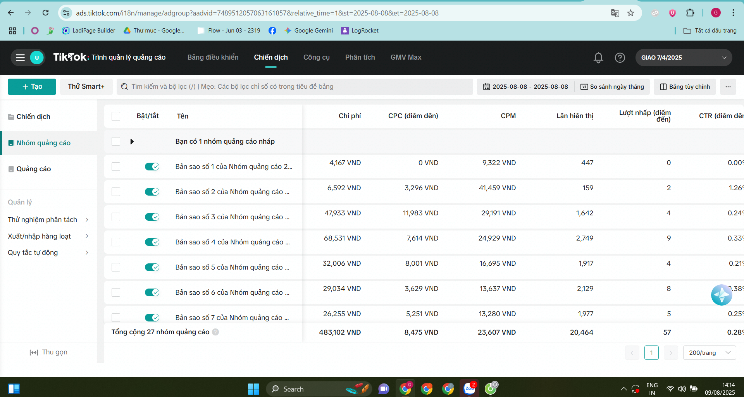Select checkbox for Bản sao số 4 row

coord(116,242)
